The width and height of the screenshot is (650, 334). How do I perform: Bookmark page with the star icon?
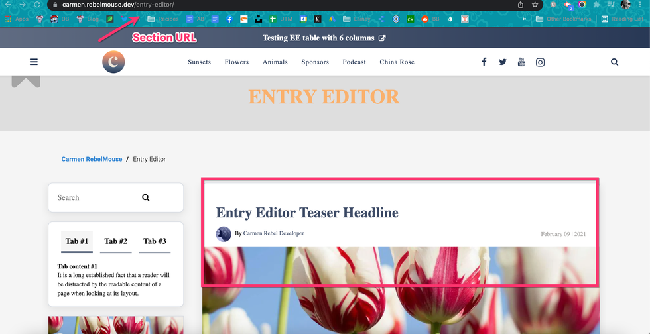(x=535, y=5)
